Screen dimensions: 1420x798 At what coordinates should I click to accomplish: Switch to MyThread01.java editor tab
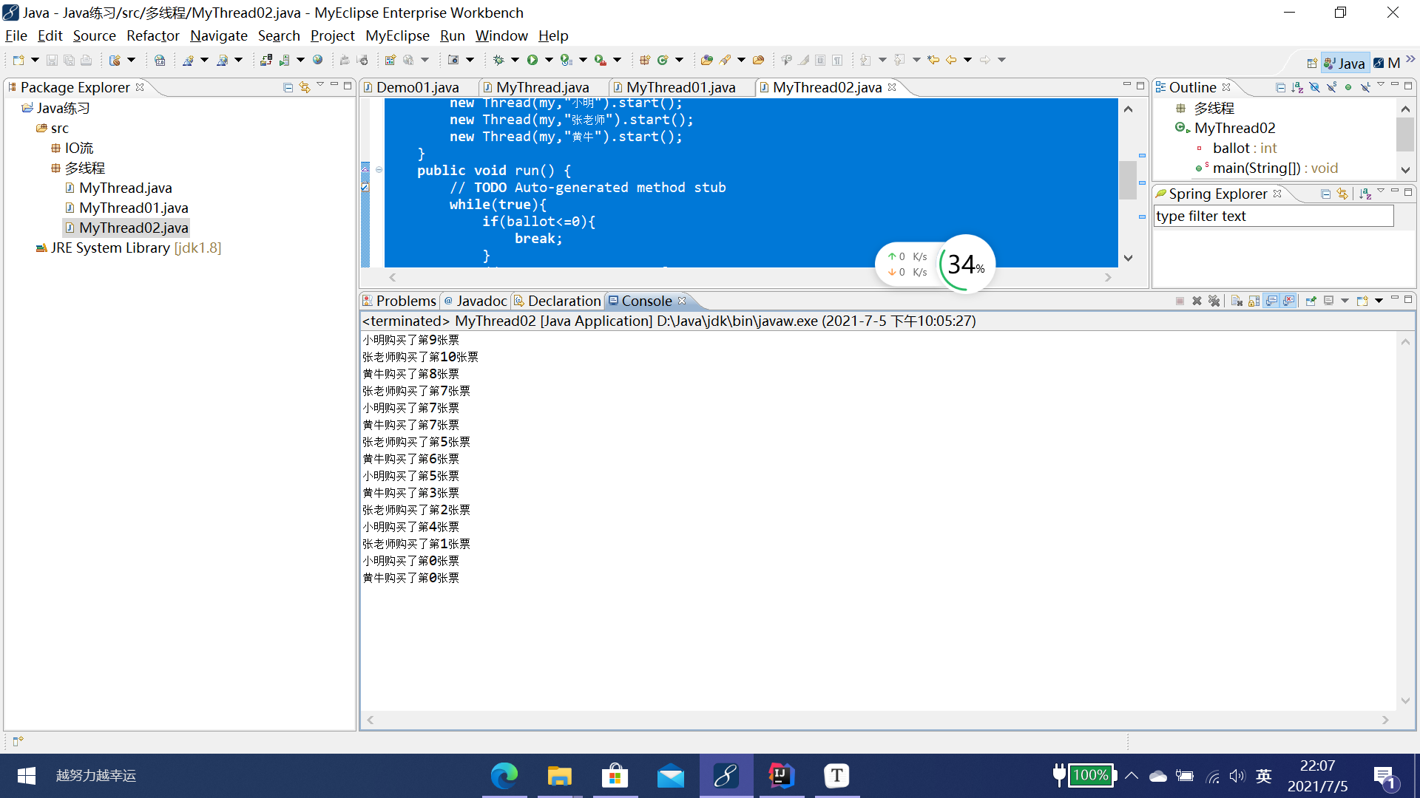coord(680,87)
